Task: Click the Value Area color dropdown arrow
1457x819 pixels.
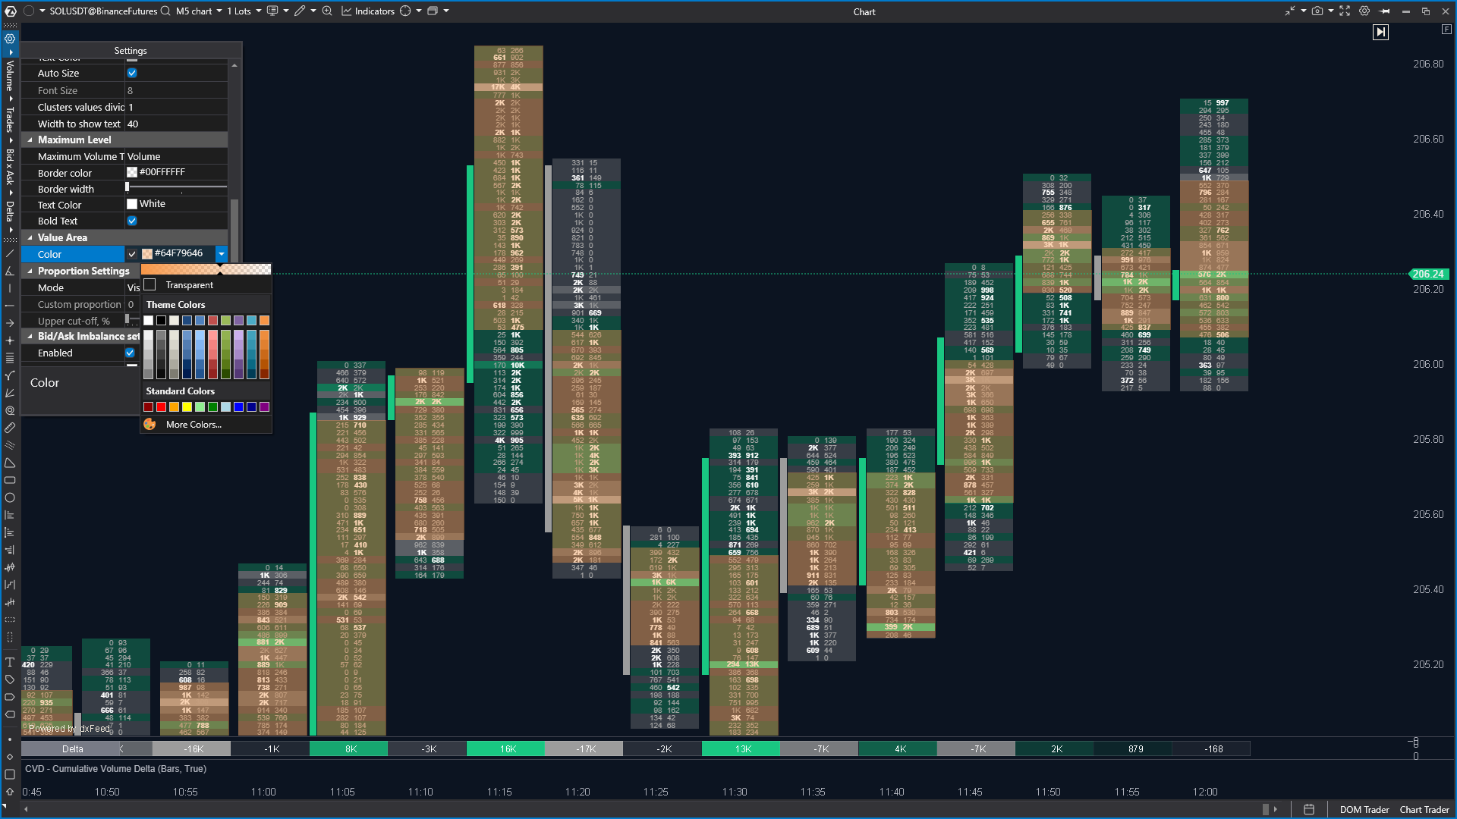Action: 222,254
